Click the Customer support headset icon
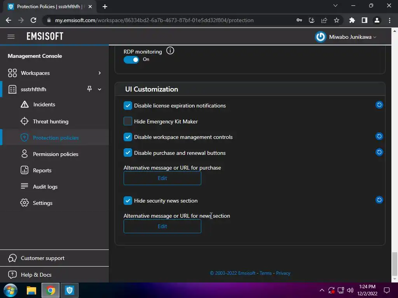 pyautogui.click(x=12, y=258)
